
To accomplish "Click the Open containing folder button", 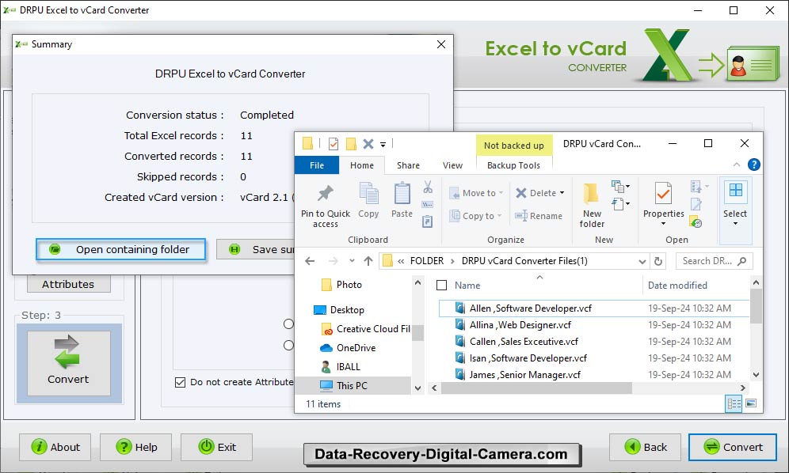I will pos(120,249).
